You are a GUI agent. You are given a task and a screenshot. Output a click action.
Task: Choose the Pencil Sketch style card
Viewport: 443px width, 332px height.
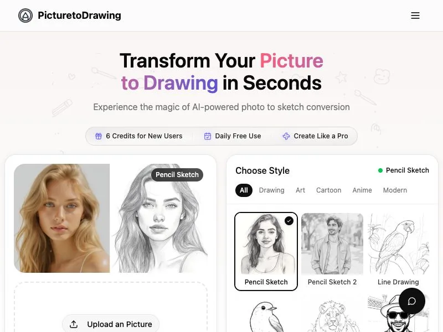tap(266, 251)
